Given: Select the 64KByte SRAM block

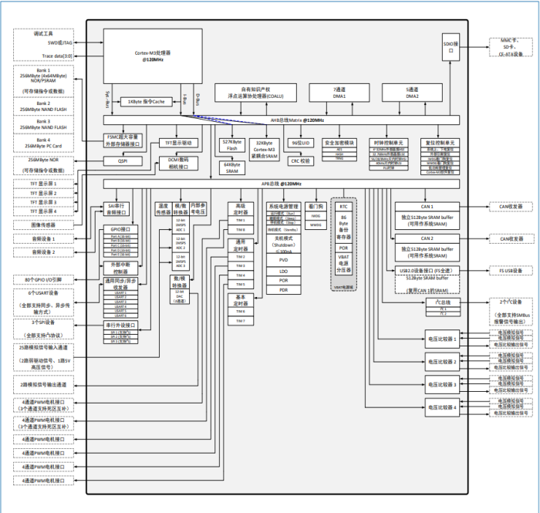Looking at the screenshot, I should tap(231, 167).
